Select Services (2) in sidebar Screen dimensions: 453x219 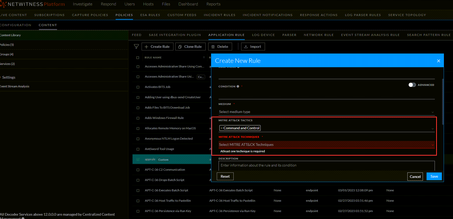point(7,64)
